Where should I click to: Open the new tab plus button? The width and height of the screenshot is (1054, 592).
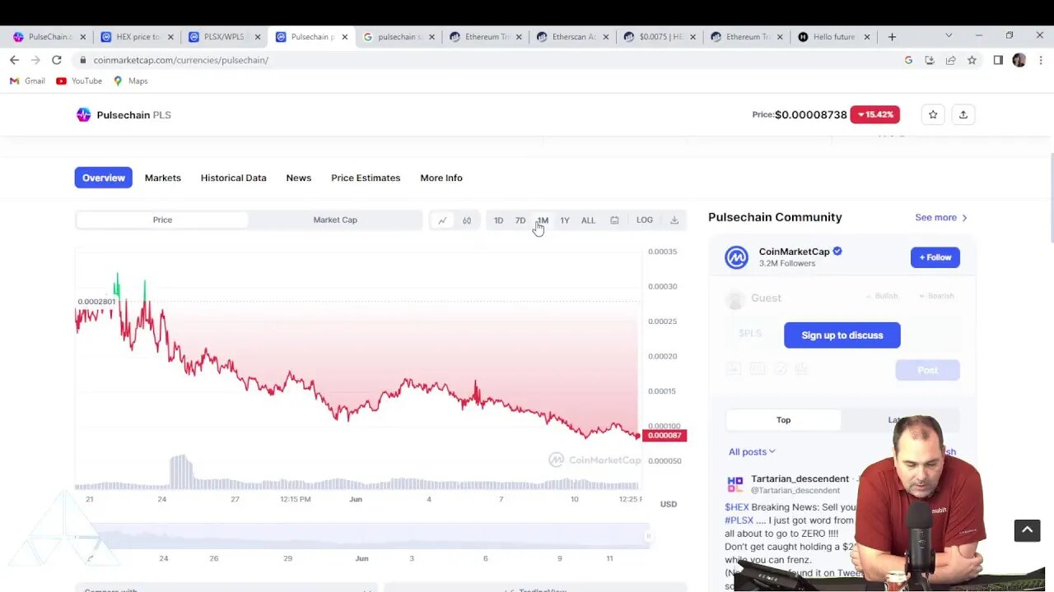892,37
